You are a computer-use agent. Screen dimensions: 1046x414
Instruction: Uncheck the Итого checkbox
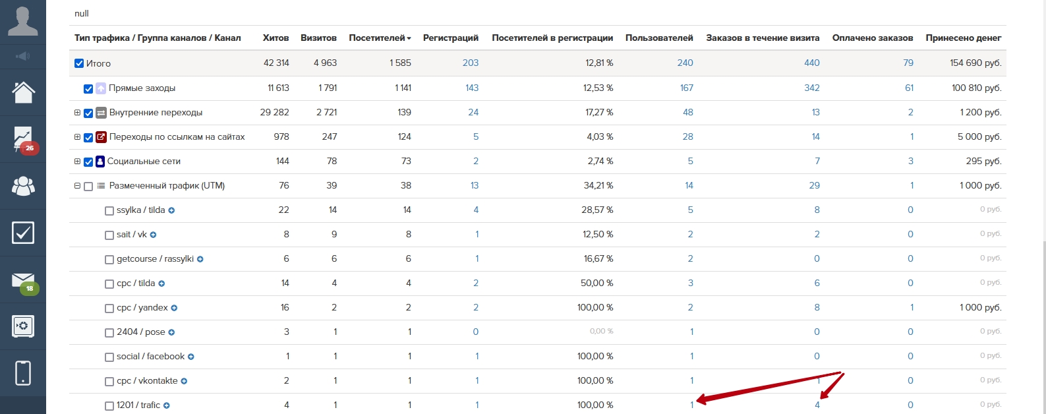point(79,64)
